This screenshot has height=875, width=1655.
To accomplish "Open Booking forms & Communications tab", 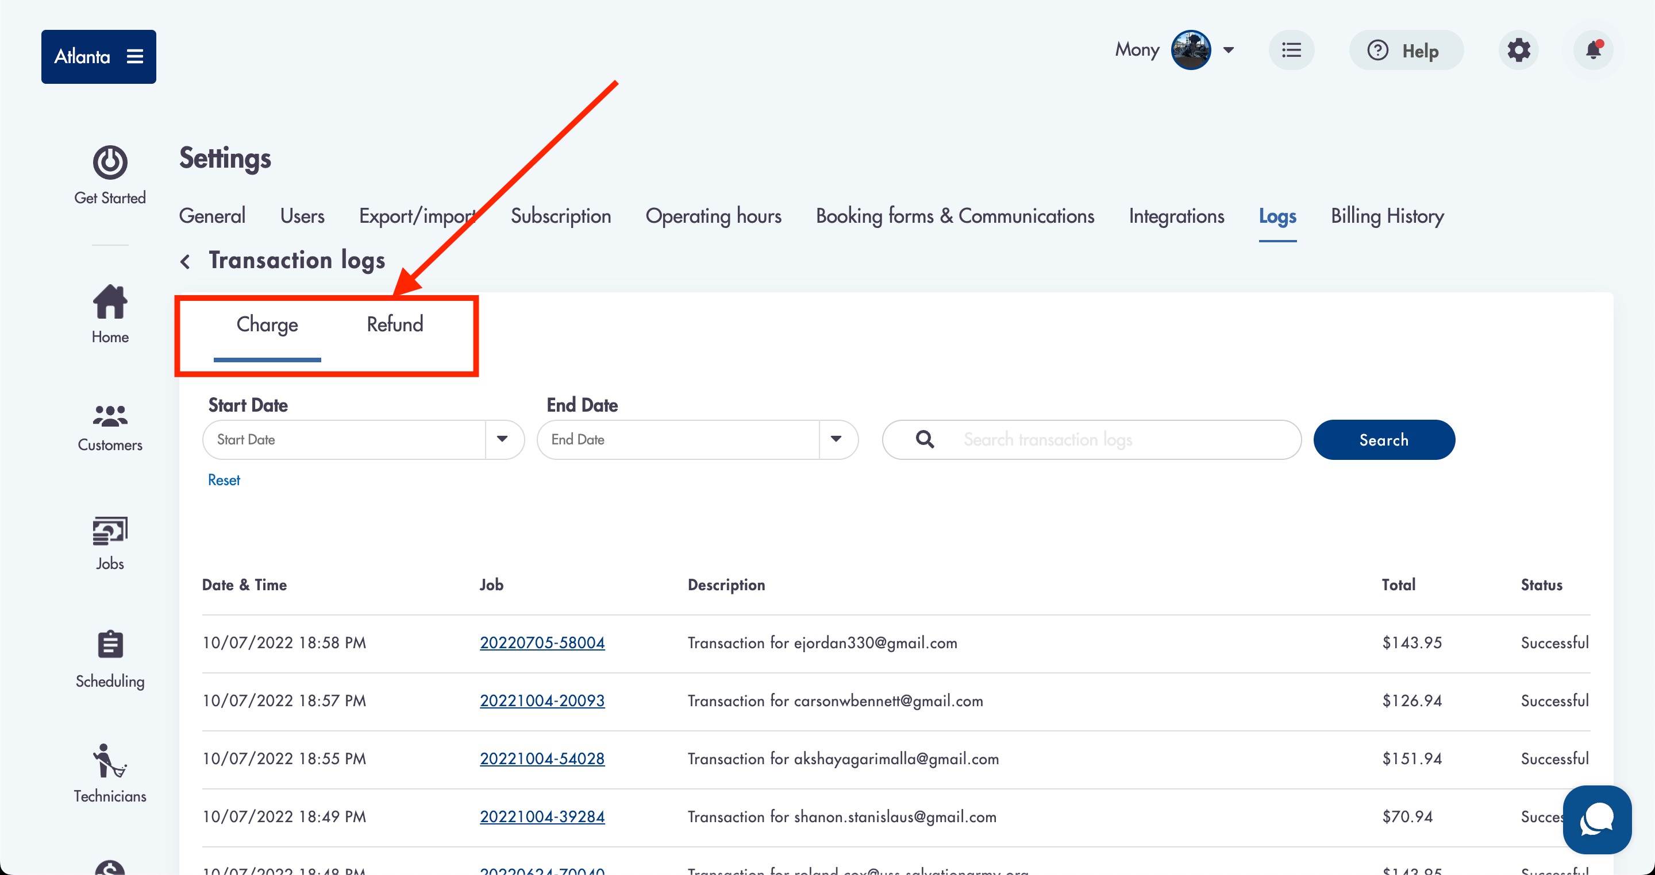I will pyautogui.click(x=954, y=216).
